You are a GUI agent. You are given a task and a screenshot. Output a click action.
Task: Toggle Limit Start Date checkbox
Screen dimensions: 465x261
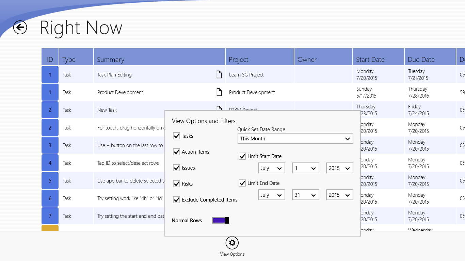[242, 156]
